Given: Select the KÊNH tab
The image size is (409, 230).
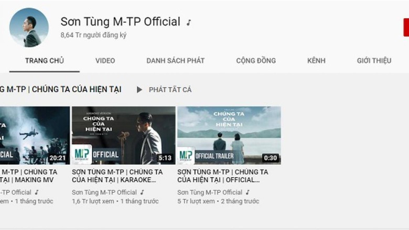Looking at the screenshot, I should [316, 61].
